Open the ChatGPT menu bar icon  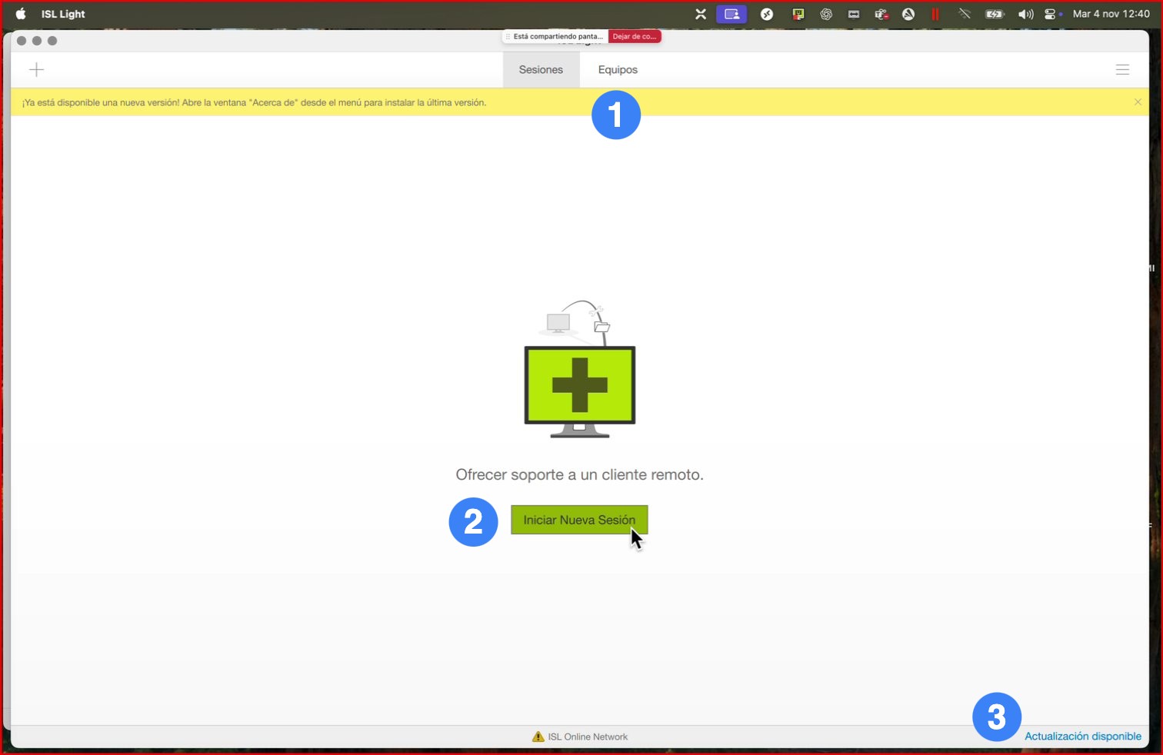click(826, 14)
